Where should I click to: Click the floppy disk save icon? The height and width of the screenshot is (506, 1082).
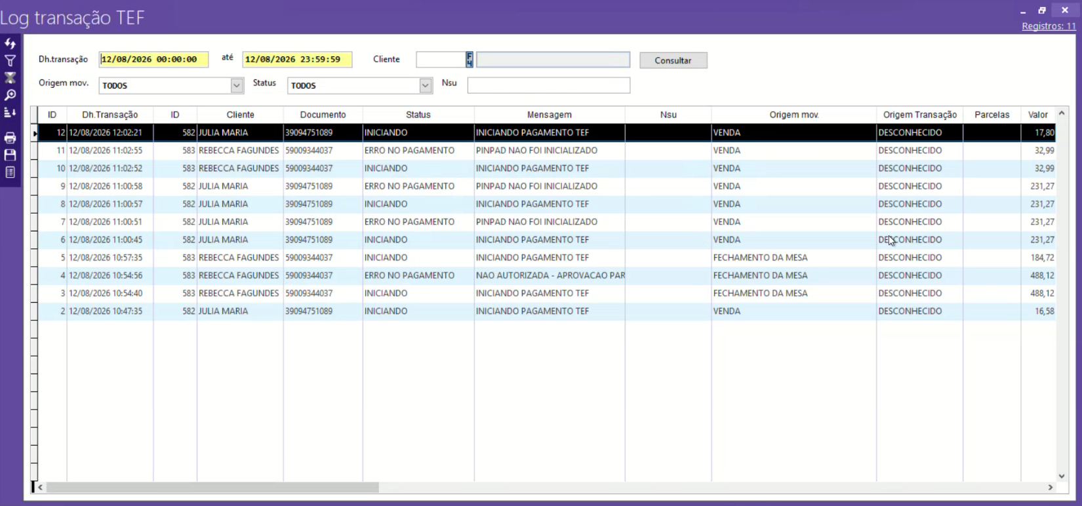tap(10, 155)
